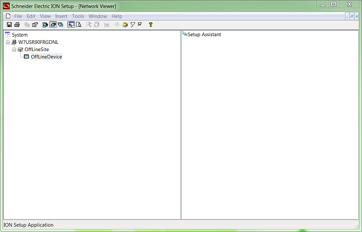
Task: Click the greyed Copy toolbar icon
Action: click(x=27, y=24)
